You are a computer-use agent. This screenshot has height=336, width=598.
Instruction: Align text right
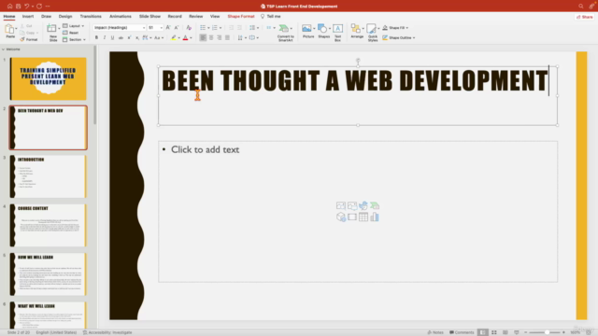(x=220, y=37)
